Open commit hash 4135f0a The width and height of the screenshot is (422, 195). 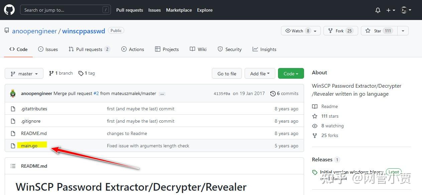(x=222, y=94)
